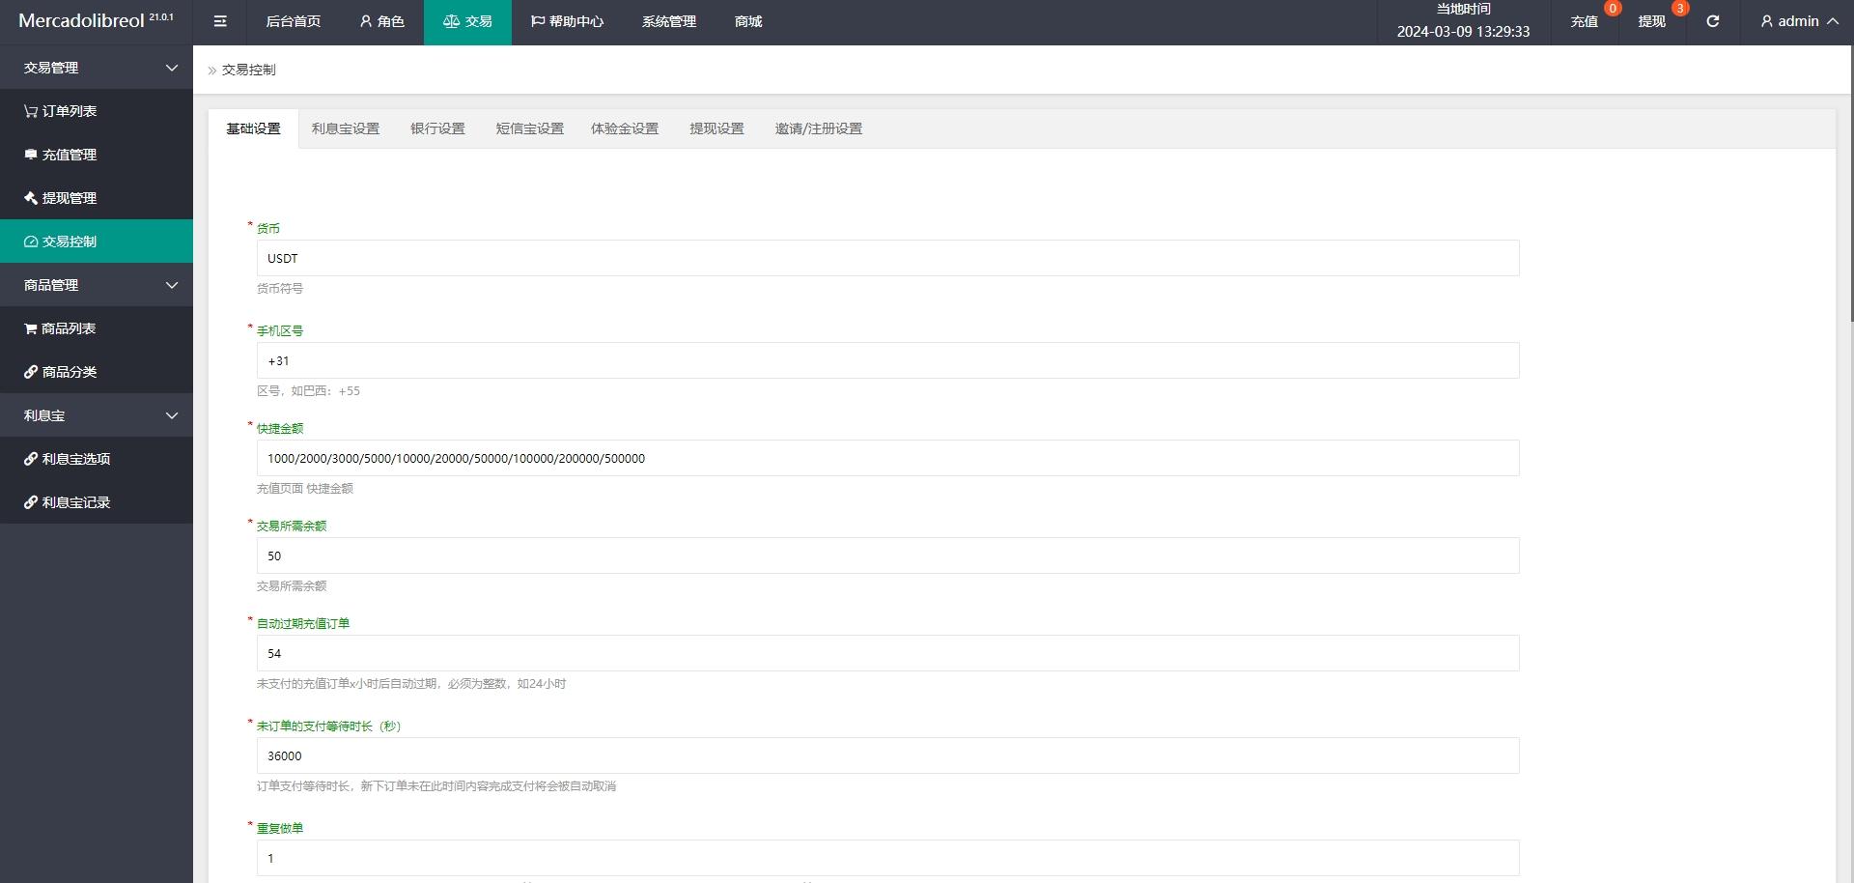Click the hammer icon beside 提现管理
Screen dimensions: 1854x883
coord(31,198)
